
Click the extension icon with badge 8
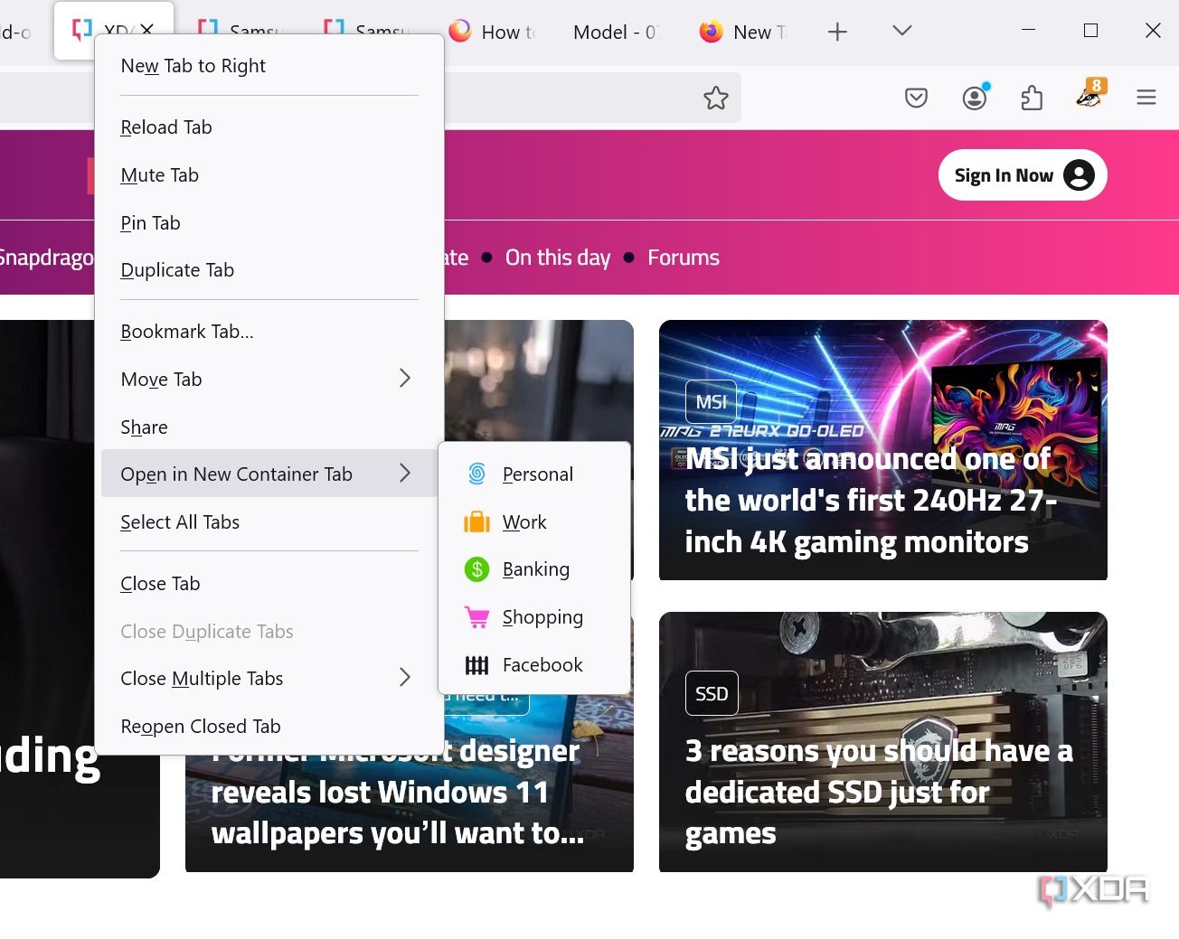coord(1089,96)
